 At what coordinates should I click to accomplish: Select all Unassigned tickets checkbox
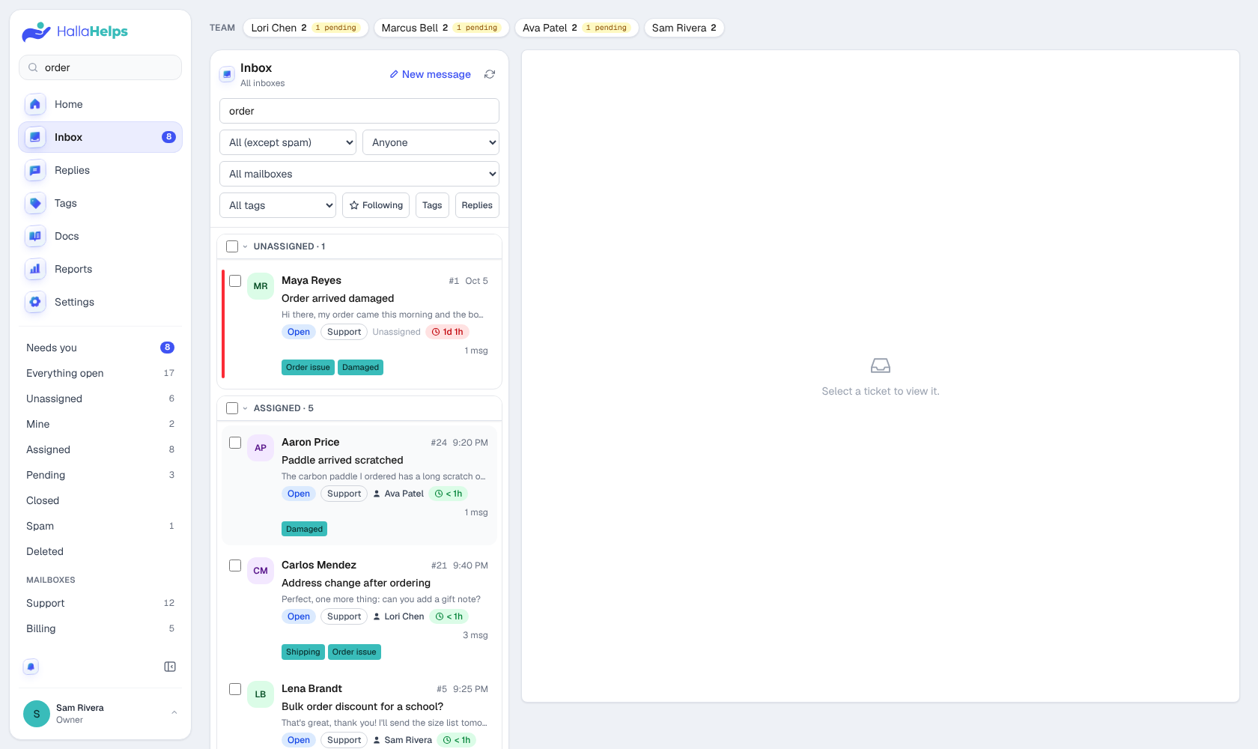point(232,246)
